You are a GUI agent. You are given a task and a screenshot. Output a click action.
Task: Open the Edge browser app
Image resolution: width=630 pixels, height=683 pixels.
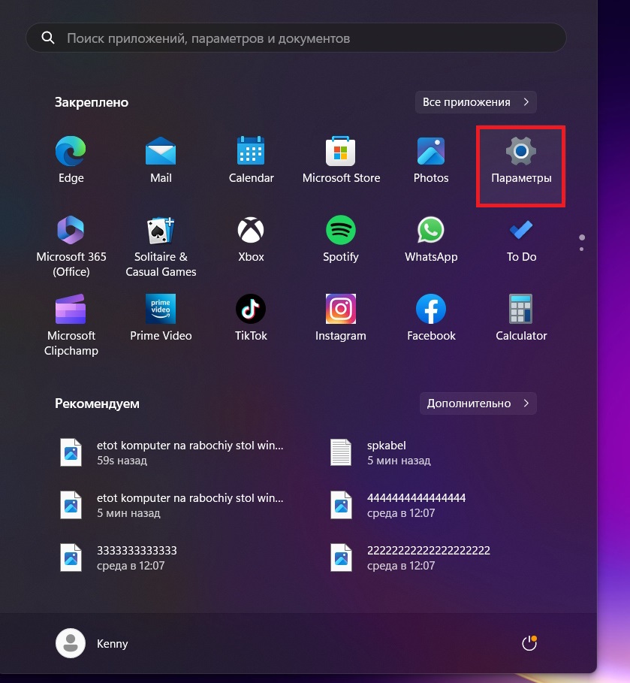(71, 159)
